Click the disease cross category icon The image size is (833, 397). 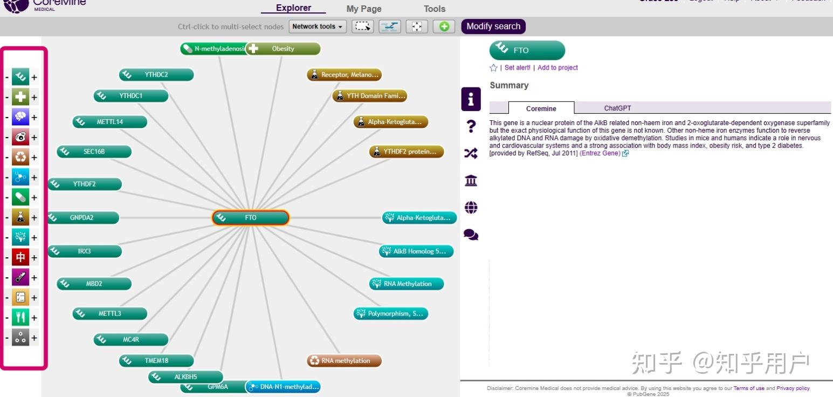point(20,97)
